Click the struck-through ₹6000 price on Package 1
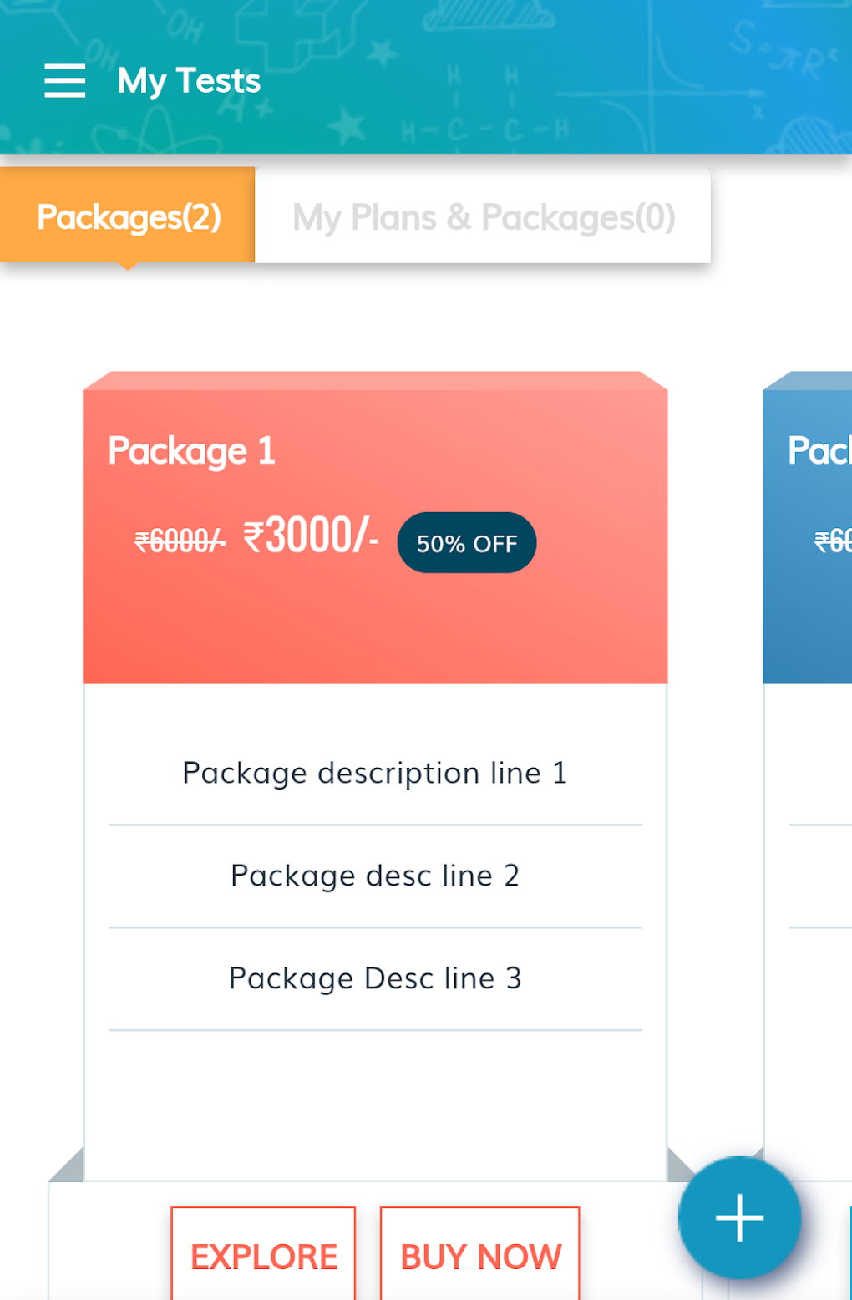Image resolution: width=852 pixels, height=1300 pixels. [180, 541]
